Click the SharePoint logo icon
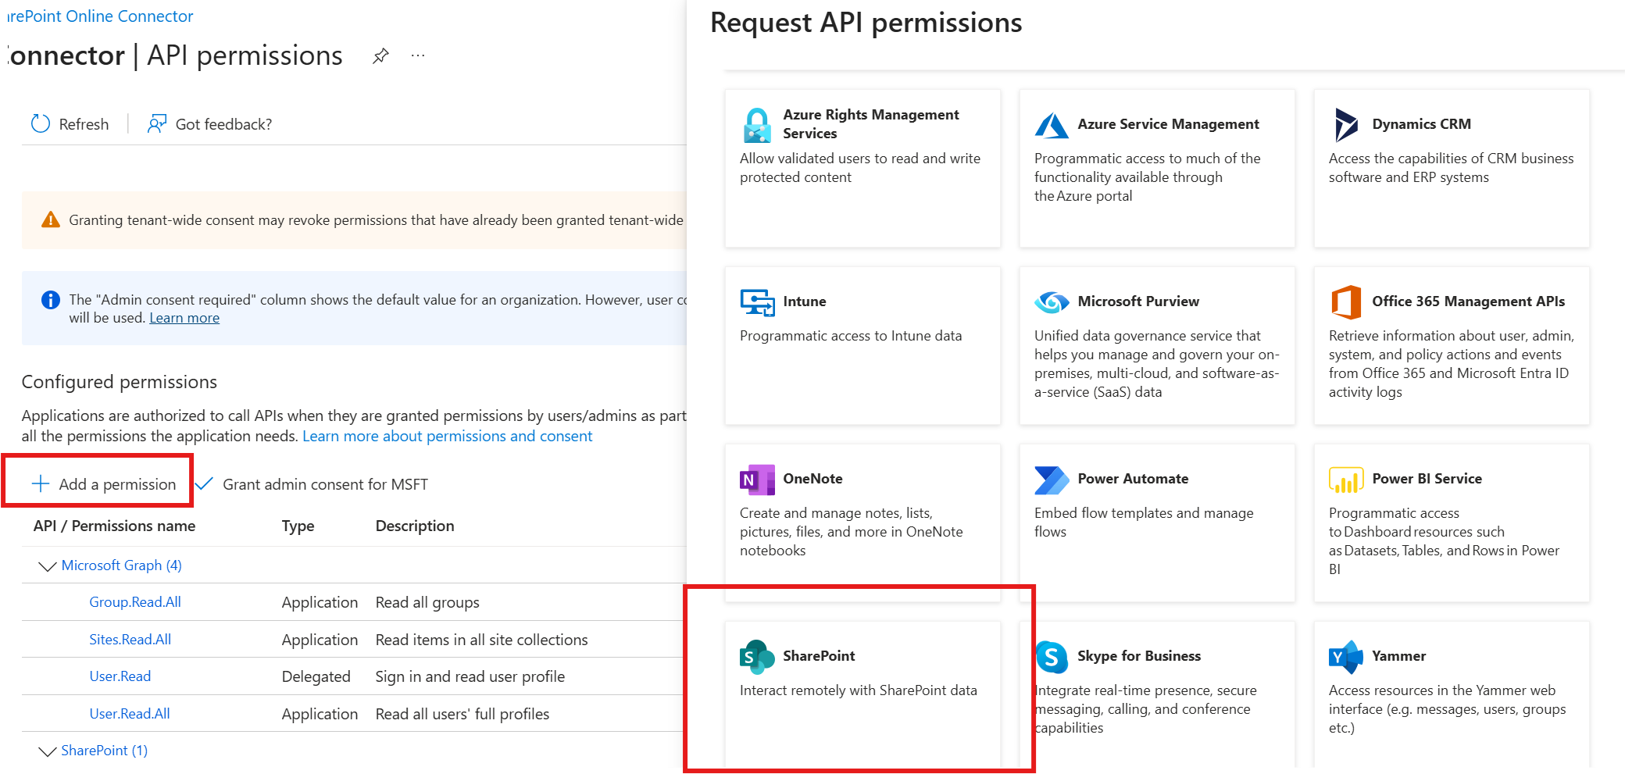 pos(757,657)
